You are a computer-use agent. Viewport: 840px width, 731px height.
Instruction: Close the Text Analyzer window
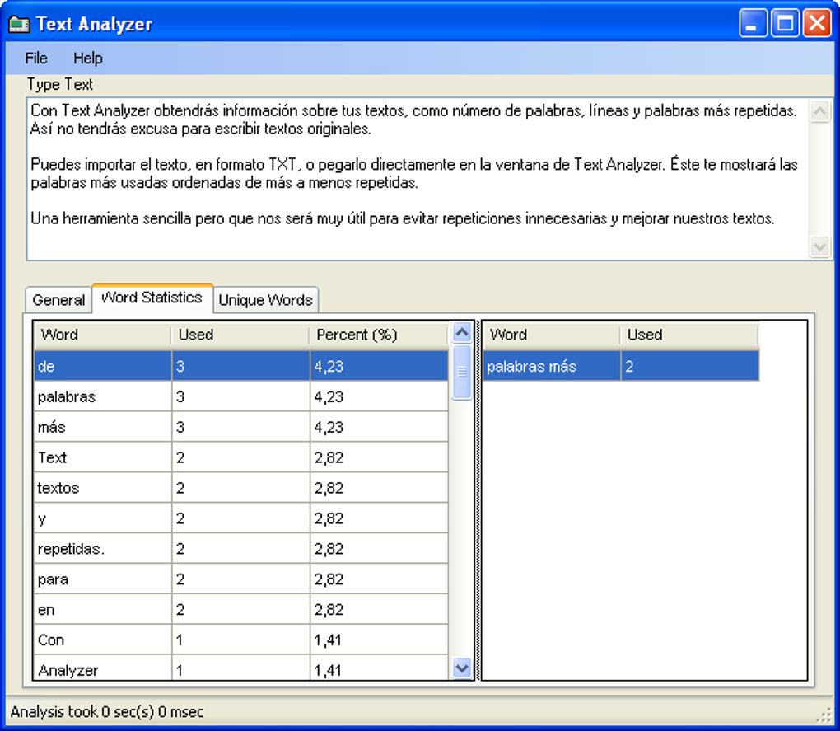817,24
